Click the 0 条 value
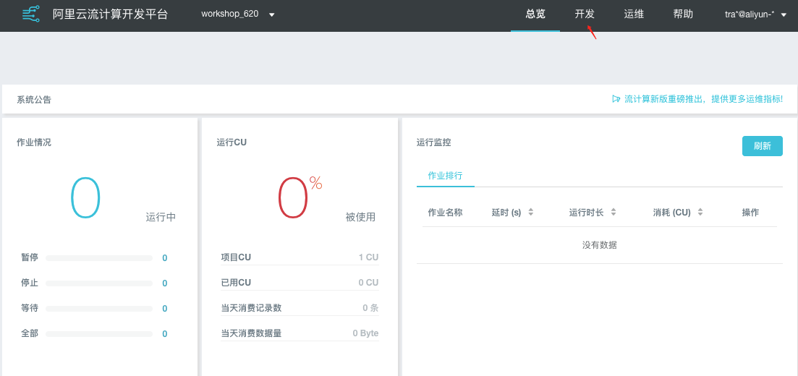 point(370,308)
